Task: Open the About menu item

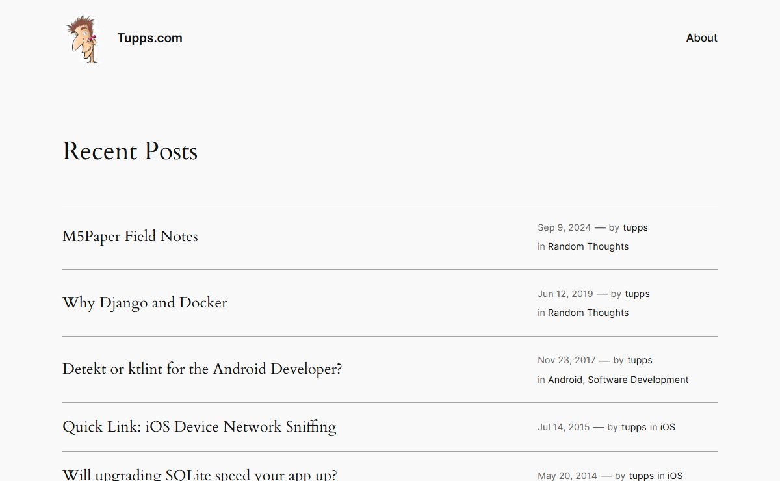Action: tap(701, 38)
